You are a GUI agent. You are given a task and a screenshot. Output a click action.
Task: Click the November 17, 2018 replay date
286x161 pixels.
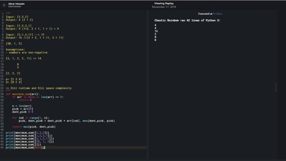coord(164,7)
